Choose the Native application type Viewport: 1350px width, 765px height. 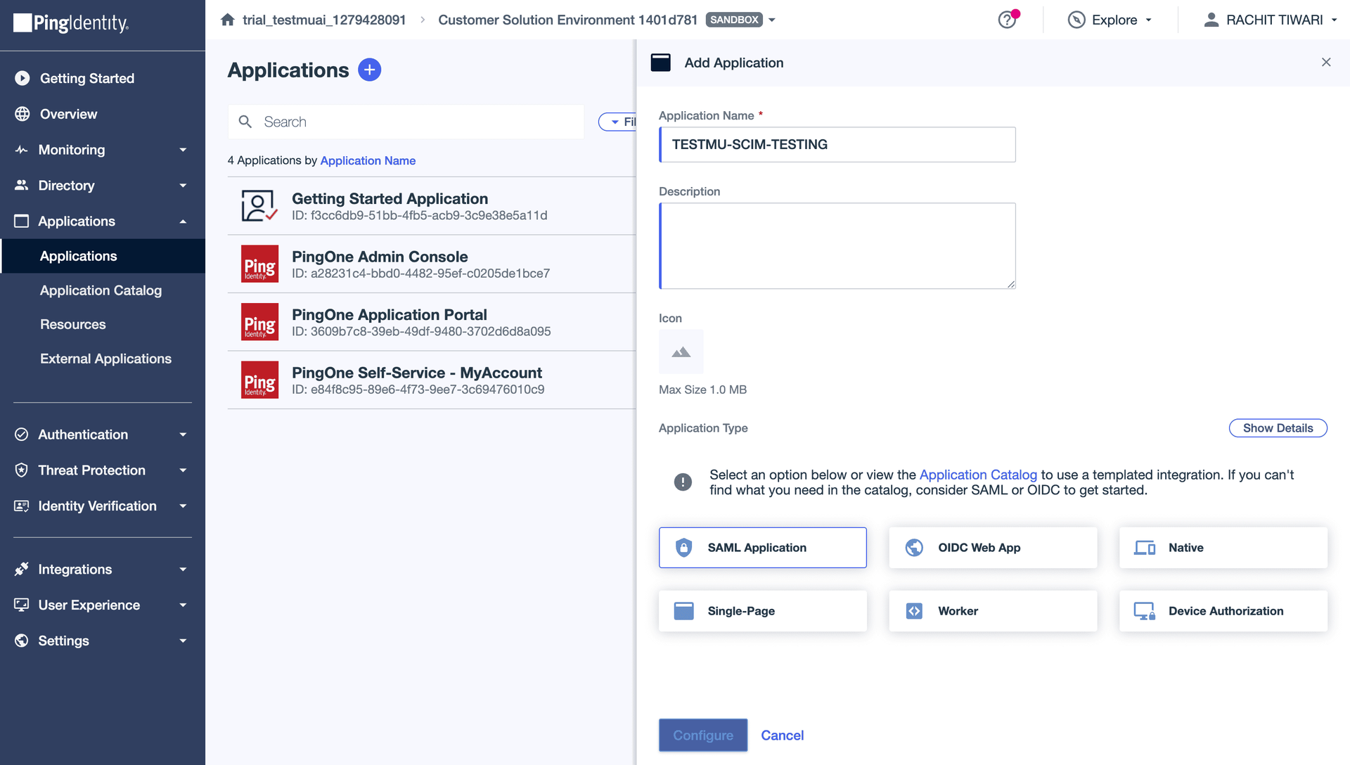tap(1223, 548)
